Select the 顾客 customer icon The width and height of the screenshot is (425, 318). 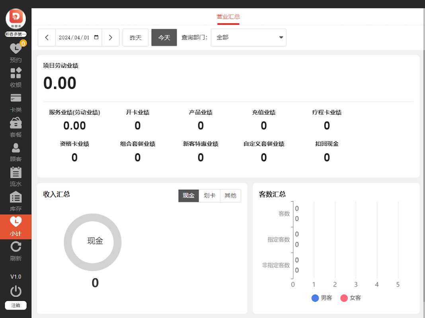point(16,152)
